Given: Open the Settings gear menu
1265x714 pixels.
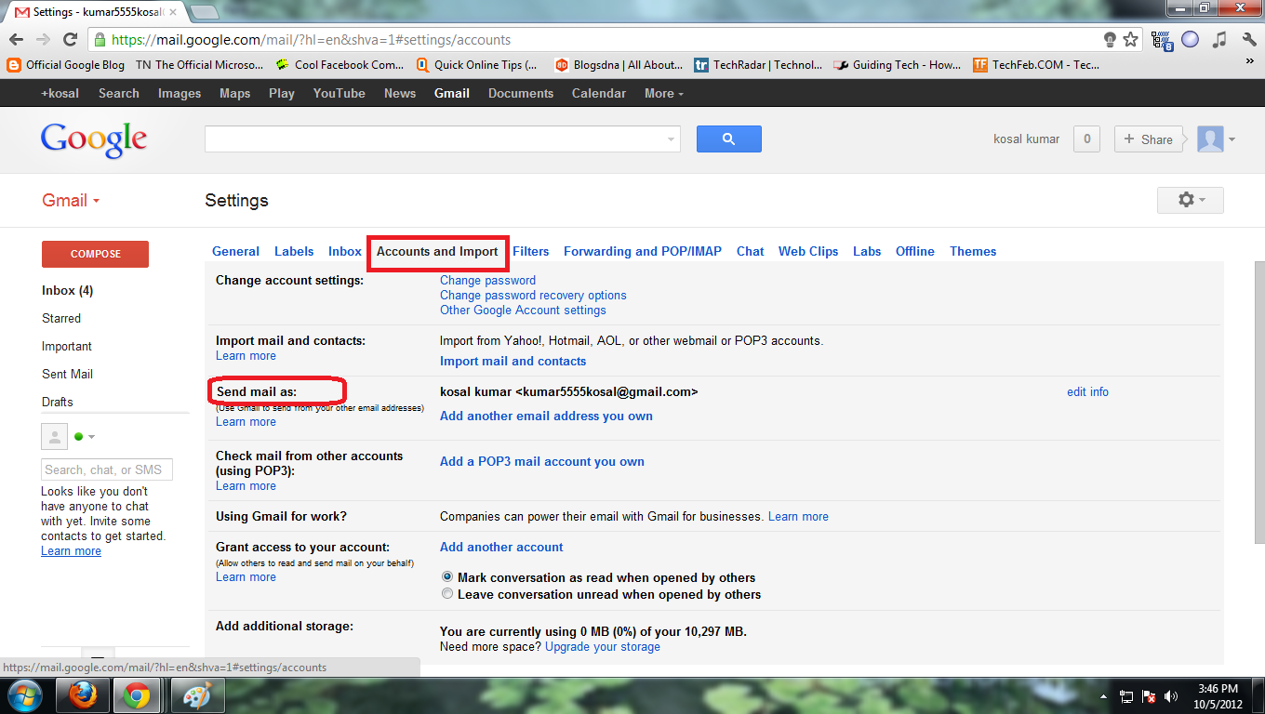Looking at the screenshot, I should (1191, 200).
